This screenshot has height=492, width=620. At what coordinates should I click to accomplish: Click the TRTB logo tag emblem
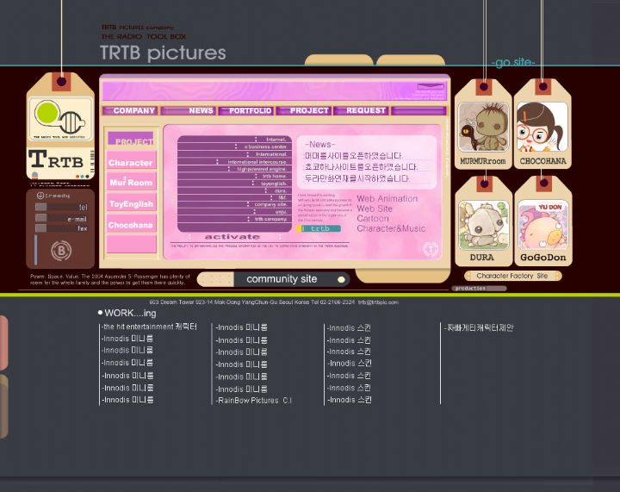[59, 120]
